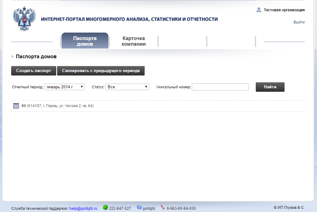Focus the Уникальный номер input field
The width and height of the screenshot is (317, 212).
(x=220, y=87)
